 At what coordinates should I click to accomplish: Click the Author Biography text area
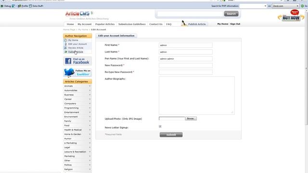(197, 96)
